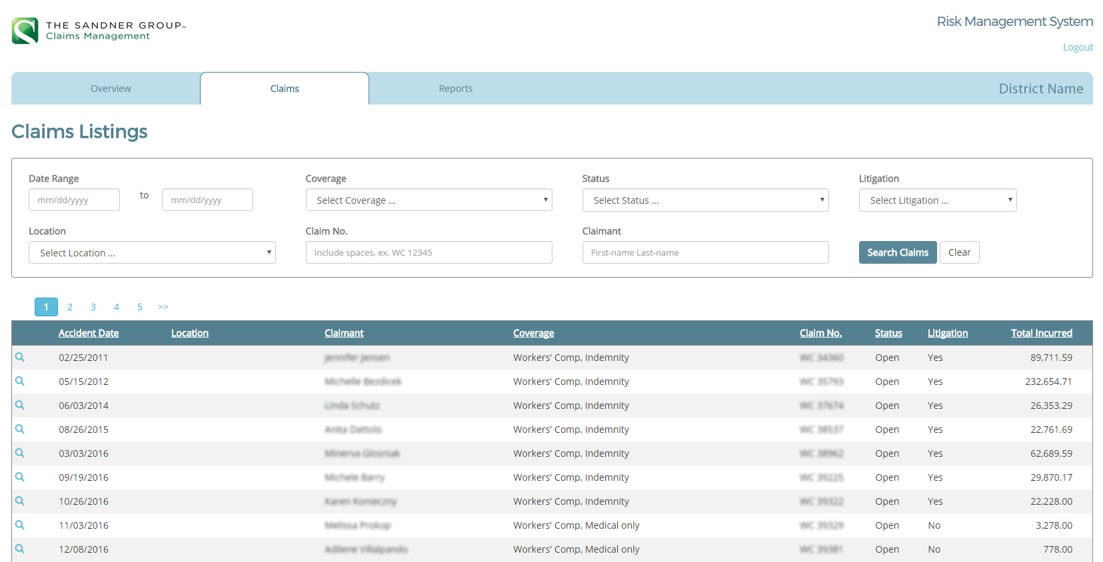Open the Select Status dropdown

coord(705,200)
